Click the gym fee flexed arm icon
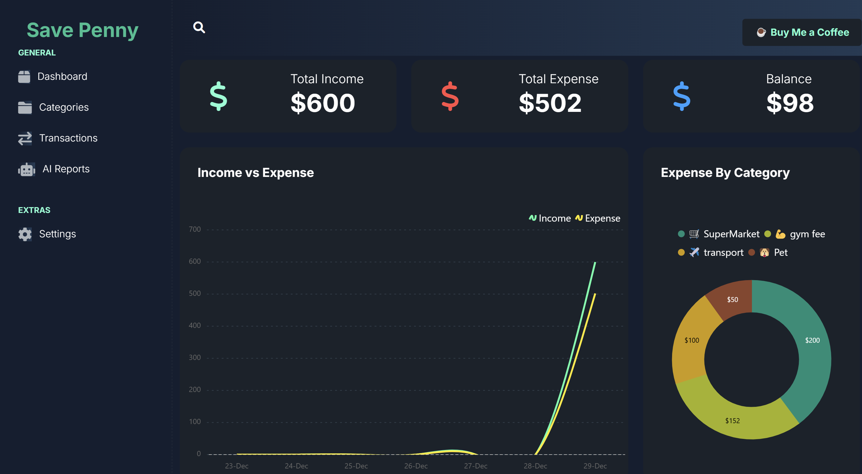Image resolution: width=862 pixels, height=474 pixels. [x=780, y=234]
